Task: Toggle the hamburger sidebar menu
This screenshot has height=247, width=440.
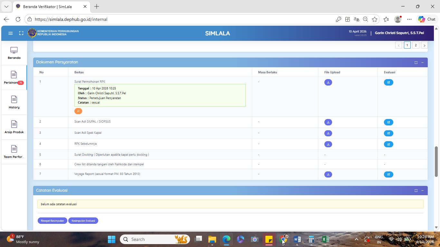Action: (10, 33)
